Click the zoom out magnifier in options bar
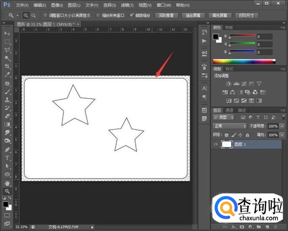The height and width of the screenshot is (231, 288). (x=33, y=15)
